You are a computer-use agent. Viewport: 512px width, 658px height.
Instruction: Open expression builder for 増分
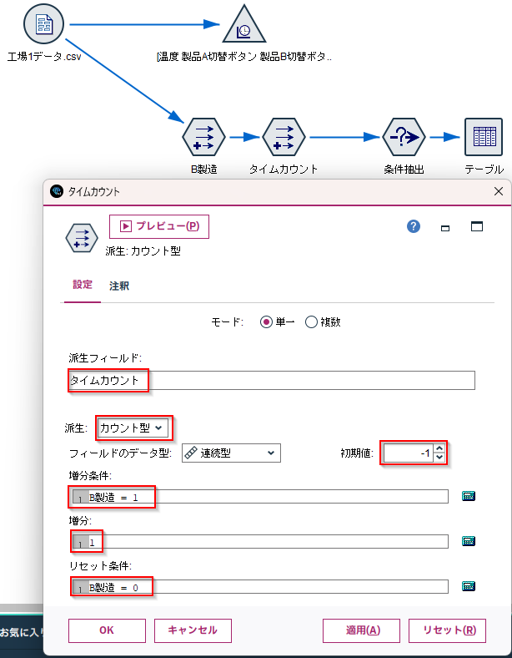pos(469,541)
